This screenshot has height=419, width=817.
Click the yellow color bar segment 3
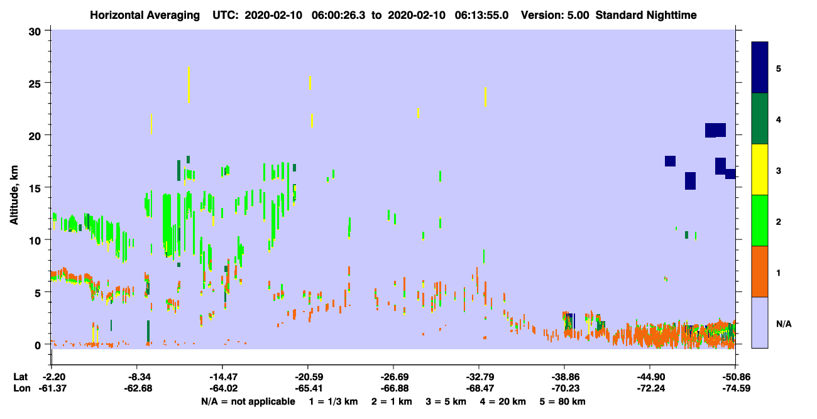pyautogui.click(x=760, y=170)
